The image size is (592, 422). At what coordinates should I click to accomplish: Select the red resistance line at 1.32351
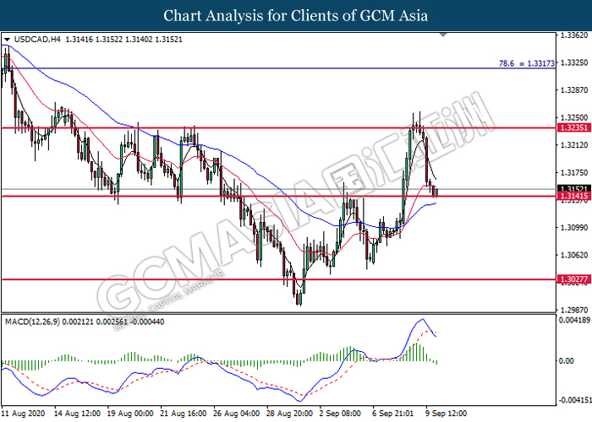278,128
